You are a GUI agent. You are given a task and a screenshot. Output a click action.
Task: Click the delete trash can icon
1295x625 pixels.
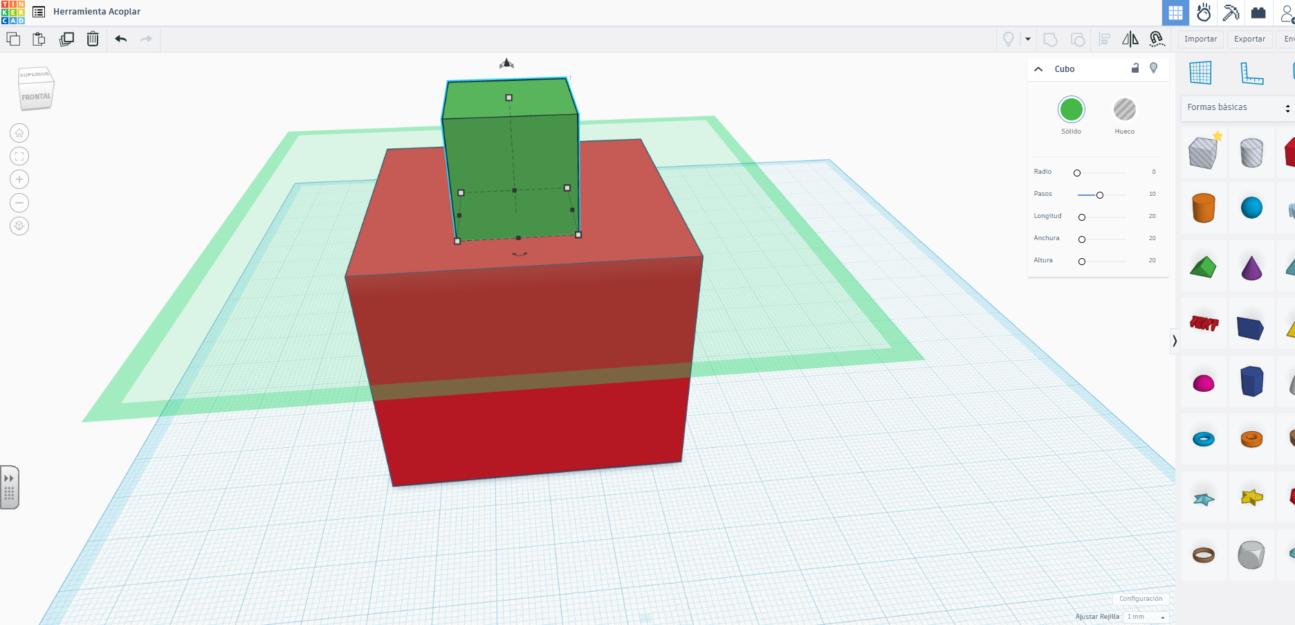click(93, 39)
